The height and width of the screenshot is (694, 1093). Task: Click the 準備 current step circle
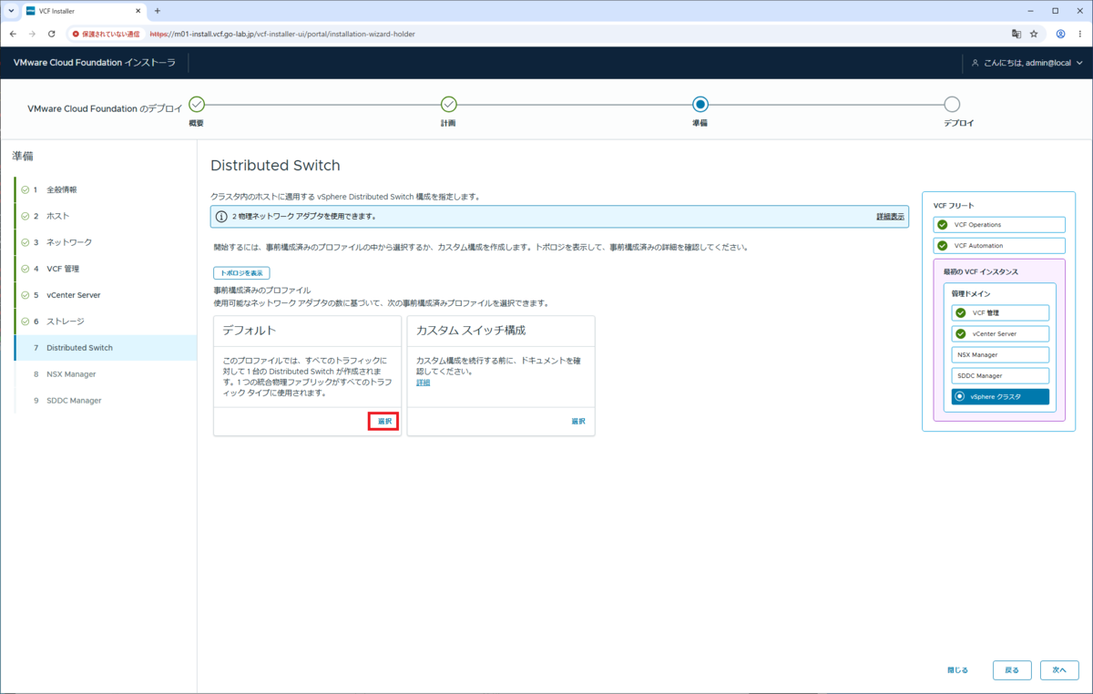700,105
